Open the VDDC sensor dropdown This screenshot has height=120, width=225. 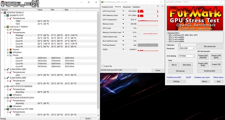[x=123, y=50]
